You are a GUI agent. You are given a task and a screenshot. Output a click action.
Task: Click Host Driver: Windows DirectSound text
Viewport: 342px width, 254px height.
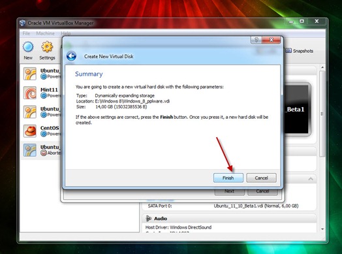click(178, 227)
